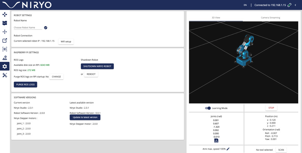The height and width of the screenshot is (153, 302).
Task: Click joint value '0.607'
Action: (216, 124)
